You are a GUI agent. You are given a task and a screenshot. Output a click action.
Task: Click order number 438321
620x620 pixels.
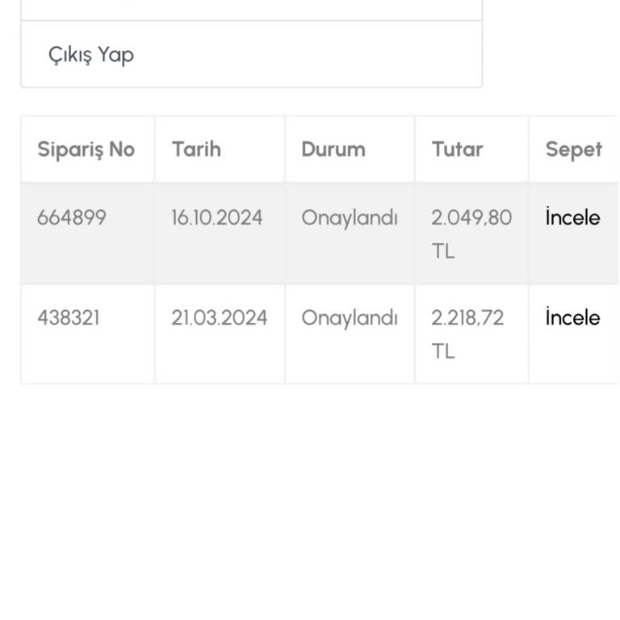click(69, 318)
